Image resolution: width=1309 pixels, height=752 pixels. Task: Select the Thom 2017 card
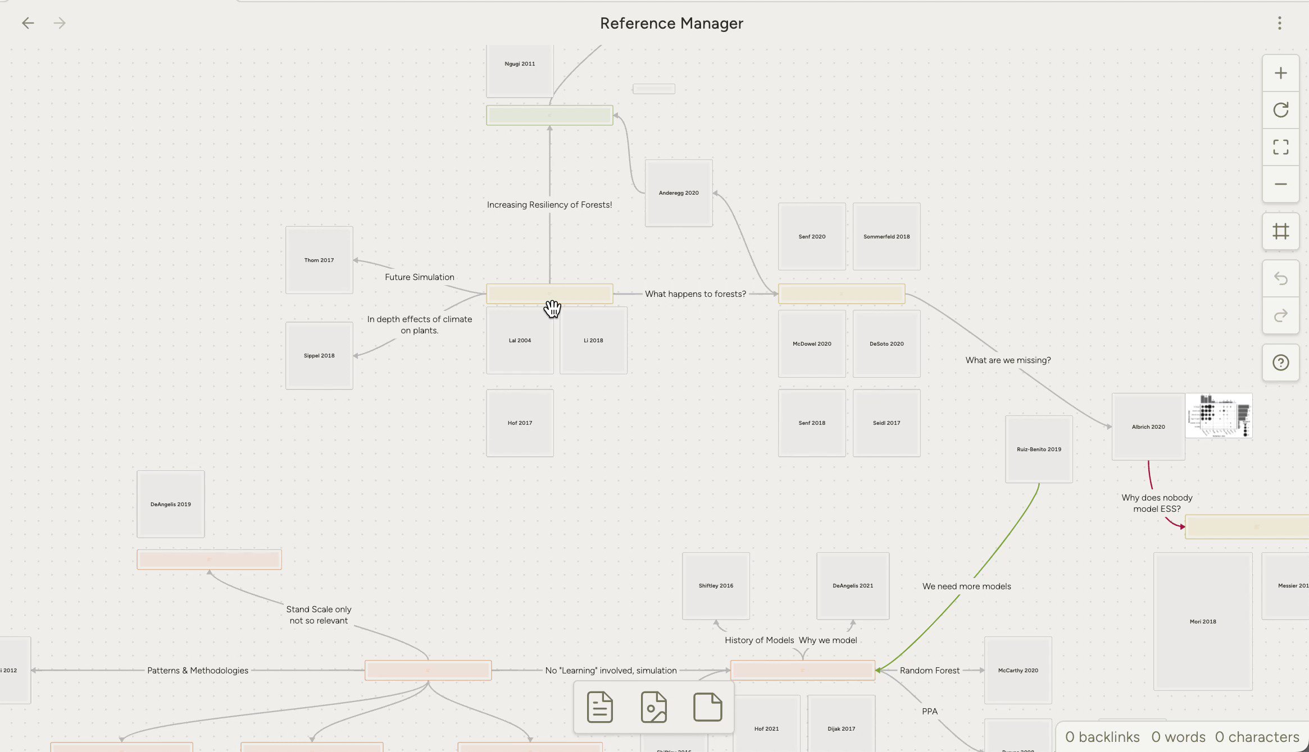(x=319, y=260)
